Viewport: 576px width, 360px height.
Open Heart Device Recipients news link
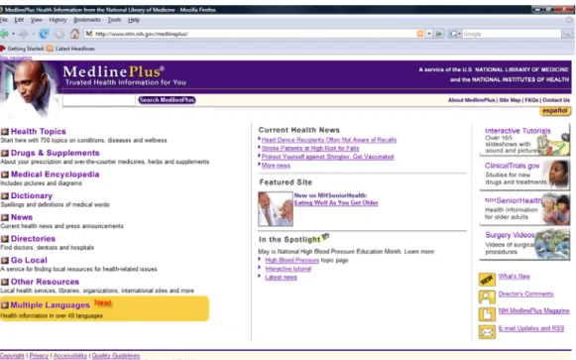pyautogui.click(x=329, y=140)
